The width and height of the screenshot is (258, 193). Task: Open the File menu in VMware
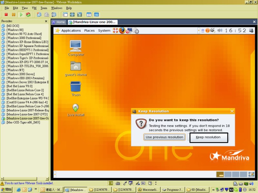pyautogui.click(x=7, y=8)
